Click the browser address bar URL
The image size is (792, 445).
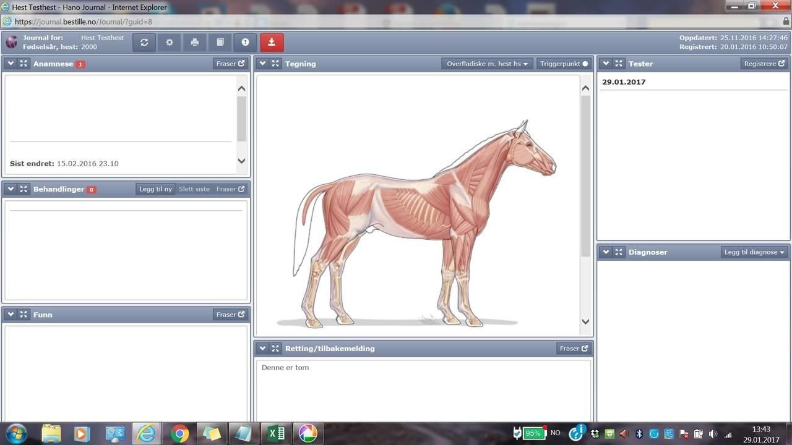pos(84,22)
